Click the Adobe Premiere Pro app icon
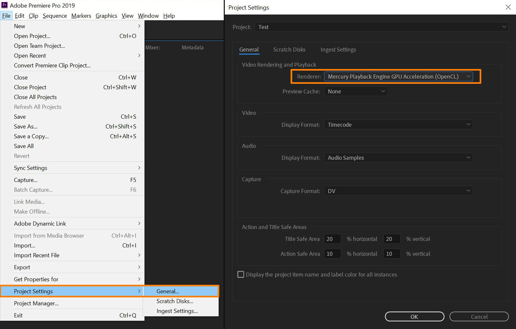The height and width of the screenshot is (329, 516). (4, 5)
